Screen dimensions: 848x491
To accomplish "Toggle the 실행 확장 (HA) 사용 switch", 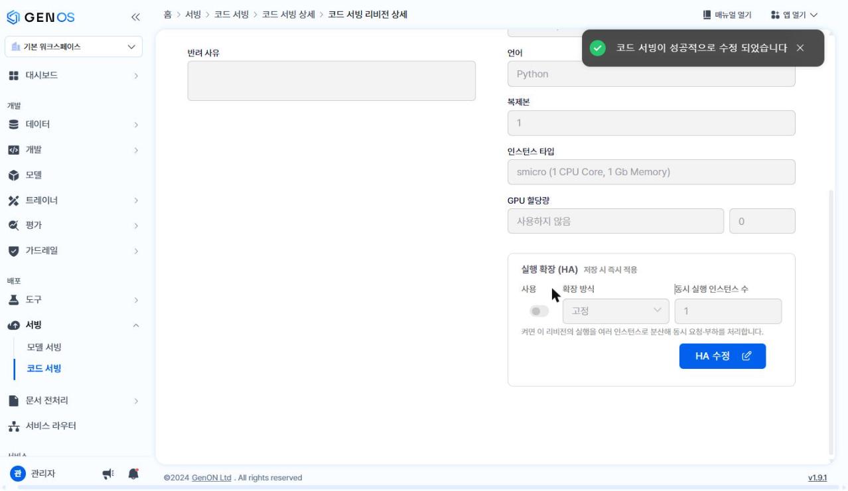I will click(x=539, y=311).
